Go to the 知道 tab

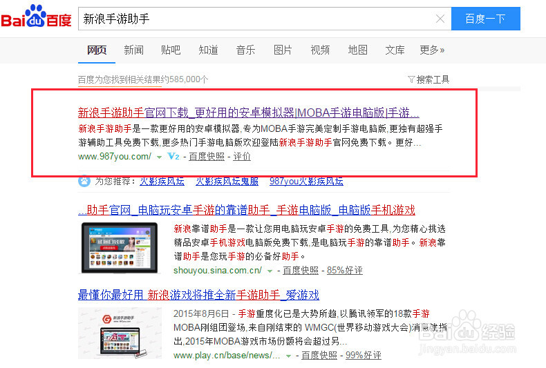[208, 50]
